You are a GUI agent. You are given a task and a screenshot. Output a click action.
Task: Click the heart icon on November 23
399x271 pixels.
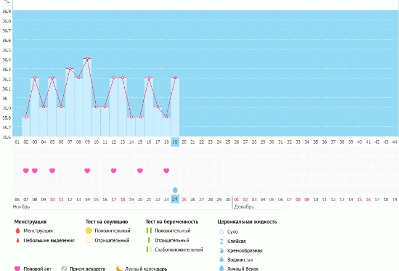(x=166, y=170)
